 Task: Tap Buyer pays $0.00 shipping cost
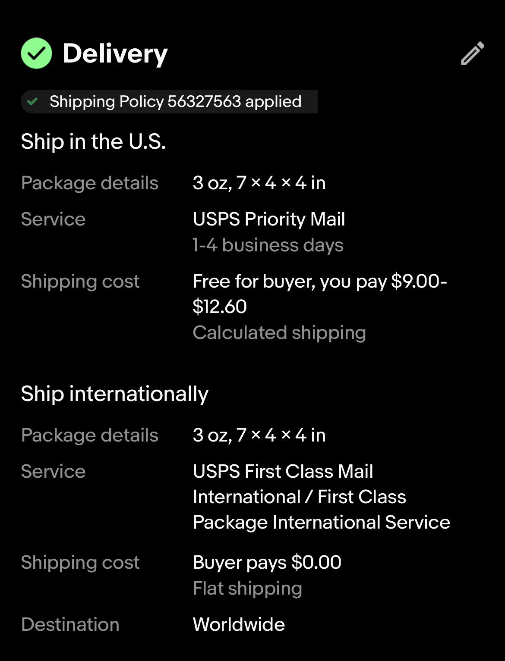pos(267,562)
